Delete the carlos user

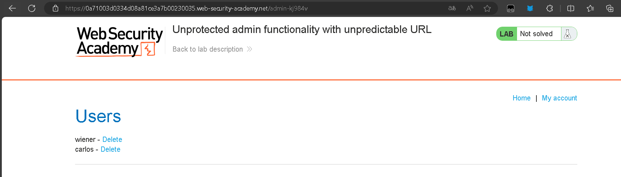pyautogui.click(x=110, y=149)
